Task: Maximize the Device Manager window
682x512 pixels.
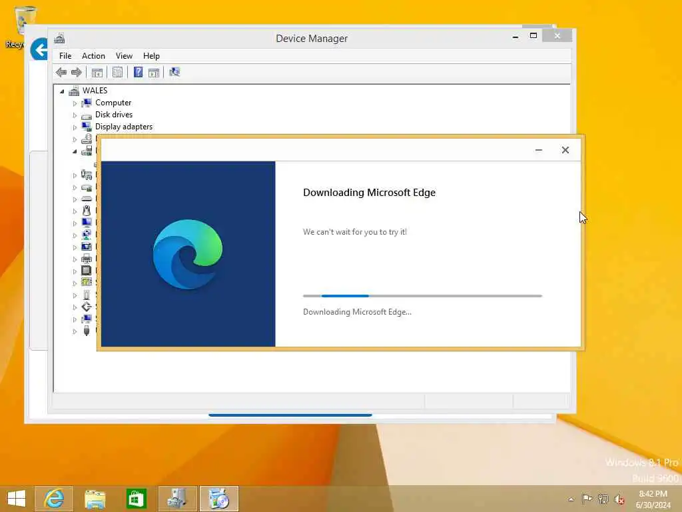Action: click(533, 36)
